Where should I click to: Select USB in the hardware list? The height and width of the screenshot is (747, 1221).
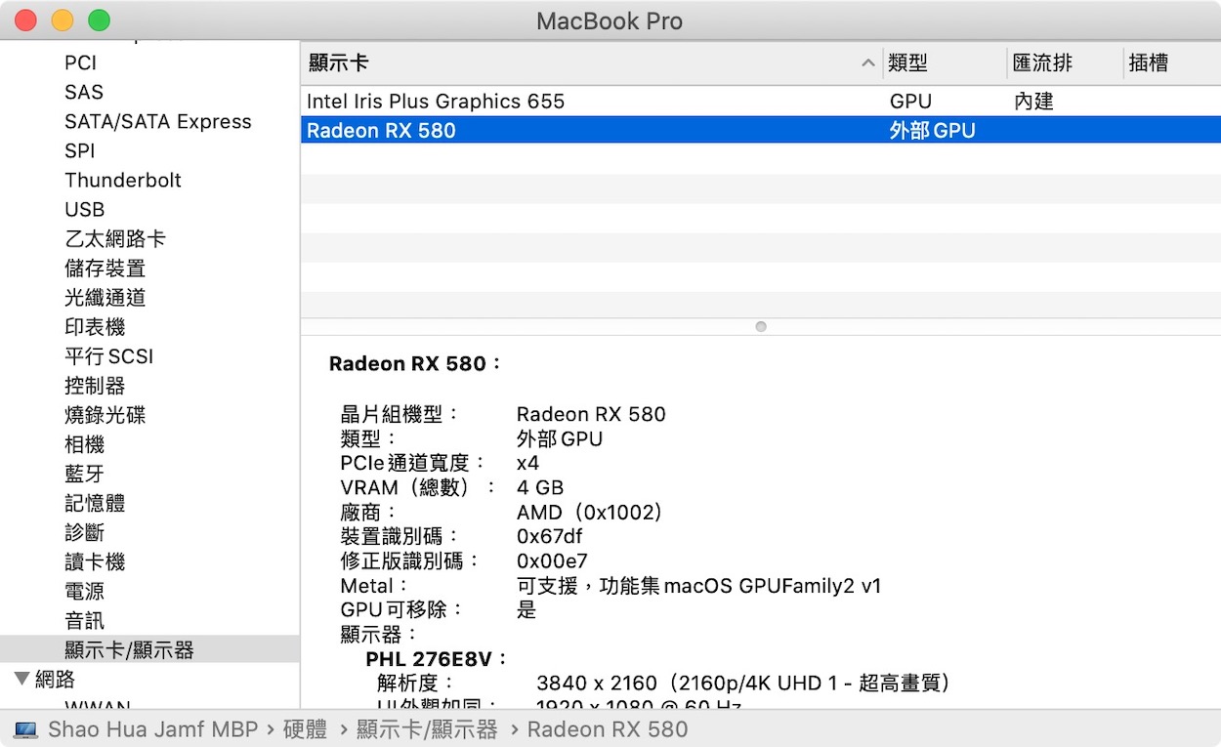coord(85,210)
